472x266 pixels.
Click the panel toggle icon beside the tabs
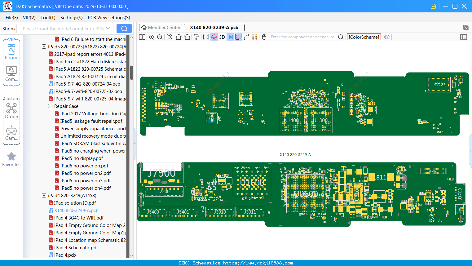click(465, 28)
